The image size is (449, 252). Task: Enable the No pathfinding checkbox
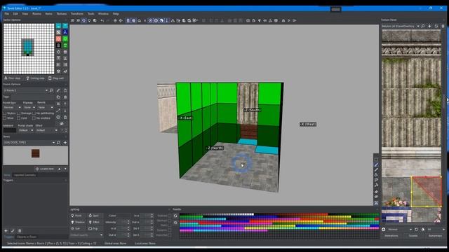pyautogui.click(x=34, y=113)
